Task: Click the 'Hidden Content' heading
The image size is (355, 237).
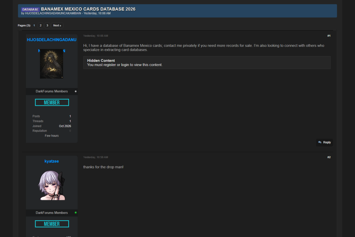Action: pyautogui.click(x=101, y=61)
